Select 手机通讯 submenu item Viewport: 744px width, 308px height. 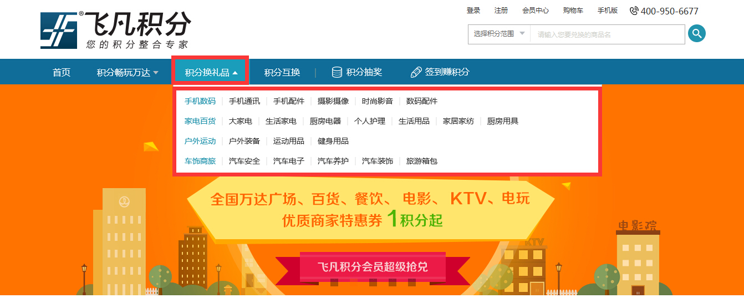click(244, 101)
